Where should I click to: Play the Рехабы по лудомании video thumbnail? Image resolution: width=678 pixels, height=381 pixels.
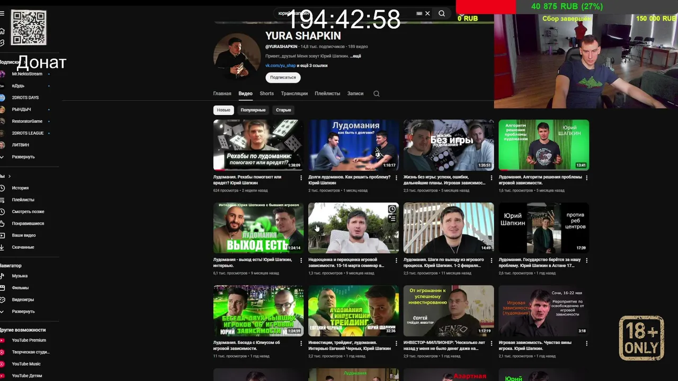point(258,145)
